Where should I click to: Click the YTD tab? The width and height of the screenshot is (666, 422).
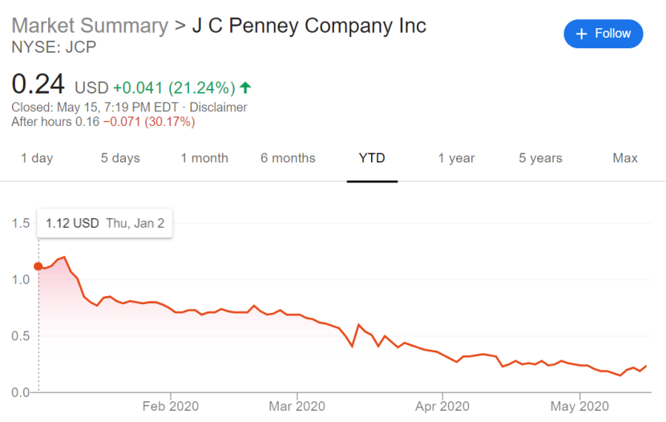[372, 158]
